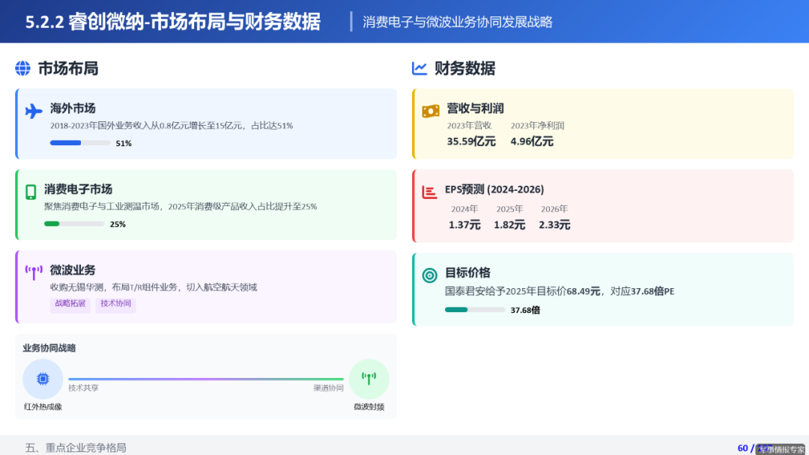
Task: Click the chip icon above 红外热成像
Action: coord(43,378)
